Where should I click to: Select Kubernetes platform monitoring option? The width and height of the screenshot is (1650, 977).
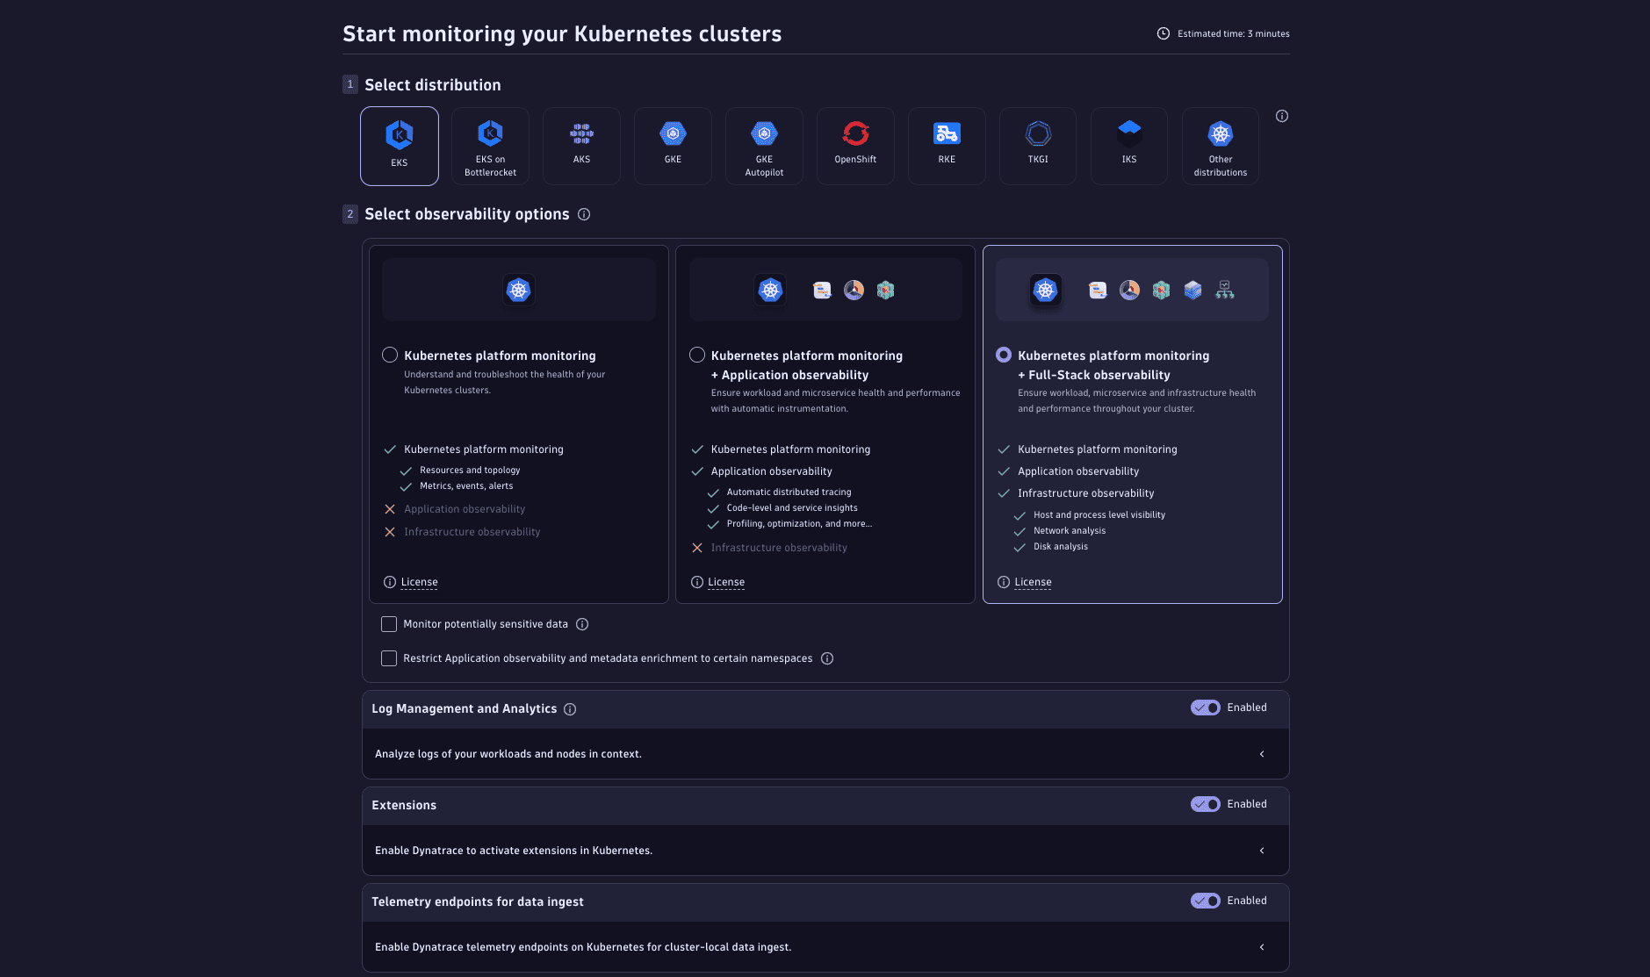coord(390,355)
